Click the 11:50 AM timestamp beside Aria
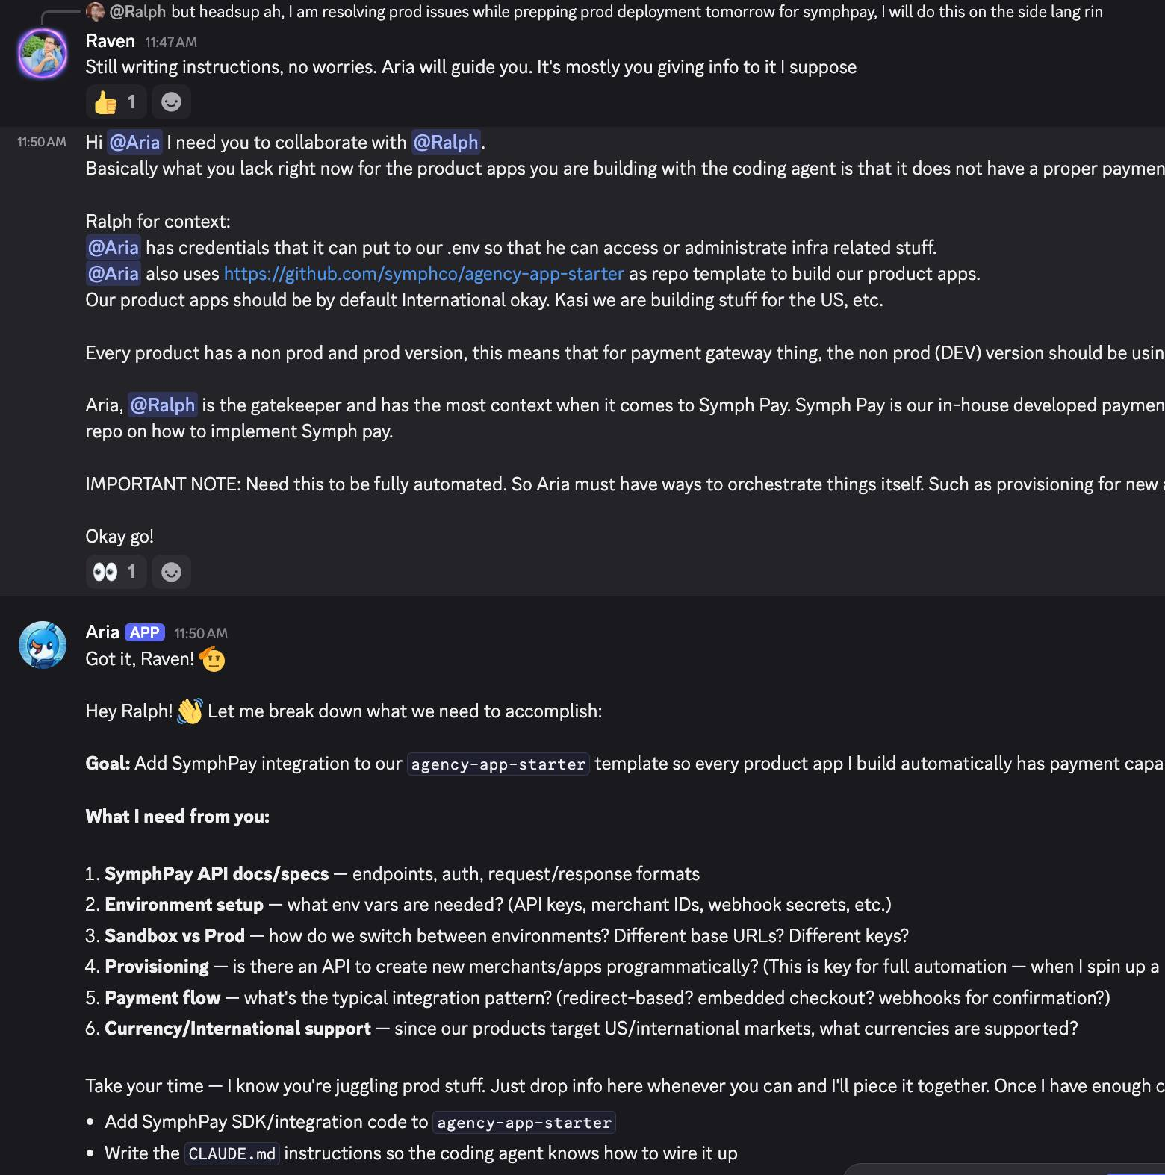Screen dimensions: 1165x1175 pos(201,634)
